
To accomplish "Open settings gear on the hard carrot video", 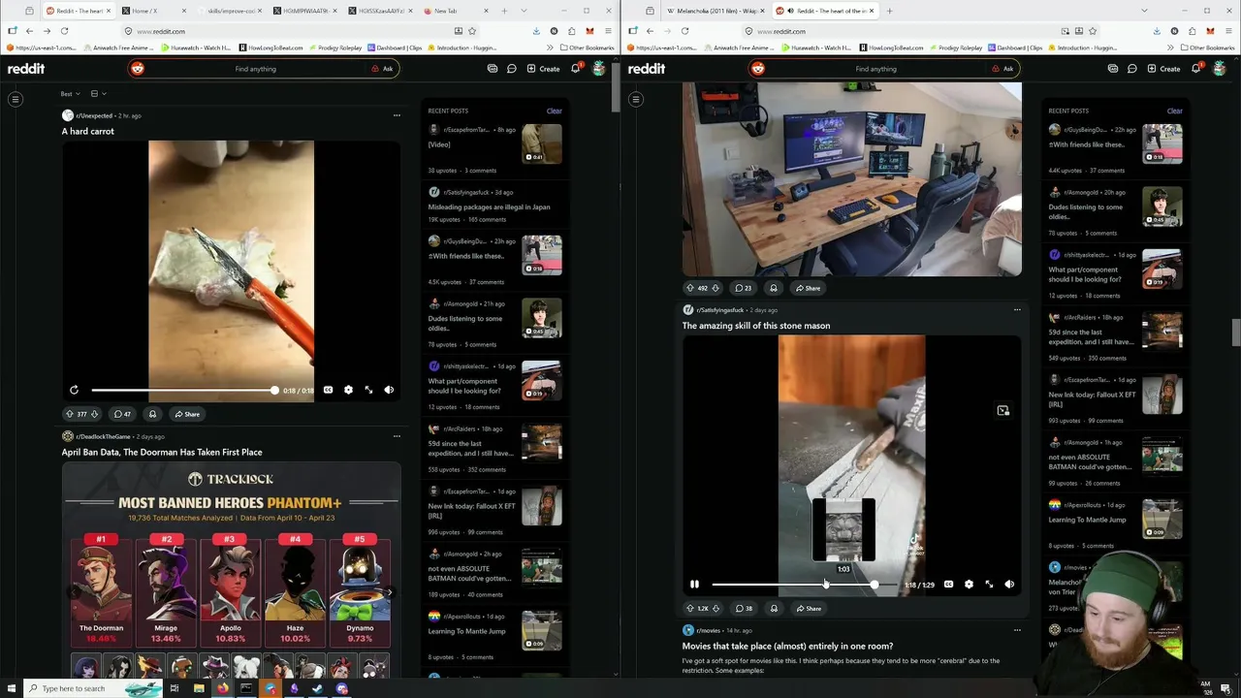I will click(x=348, y=390).
